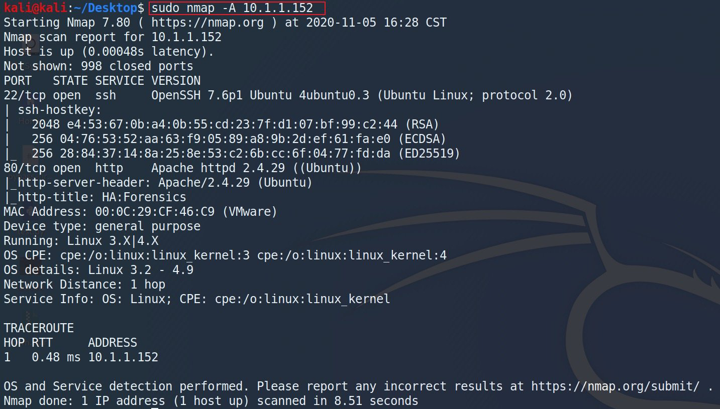Viewport: 720px width, 409px height.
Task: Open the https://nmap.org/submit/ link
Action: 615,386
